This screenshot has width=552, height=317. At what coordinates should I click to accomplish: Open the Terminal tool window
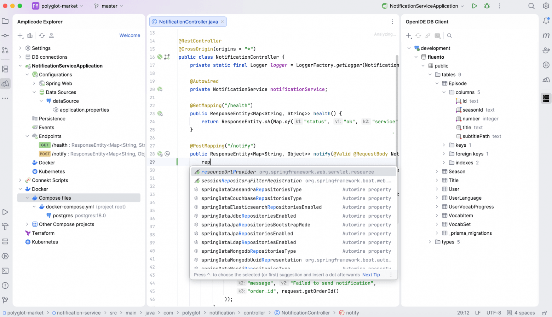click(5, 271)
